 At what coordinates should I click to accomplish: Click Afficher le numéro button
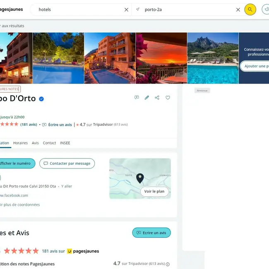tap(17, 163)
